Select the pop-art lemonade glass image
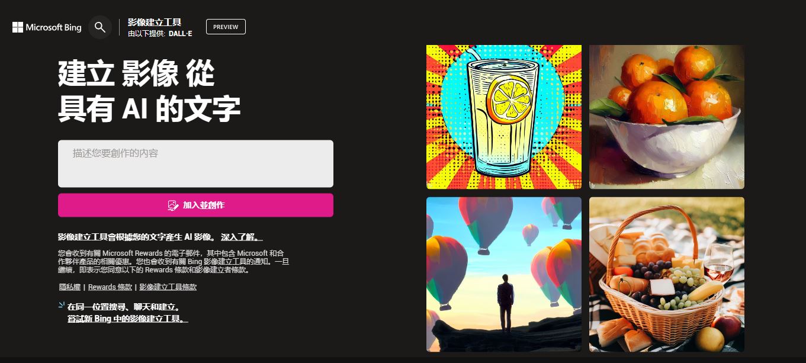806x363 pixels. 504,117
